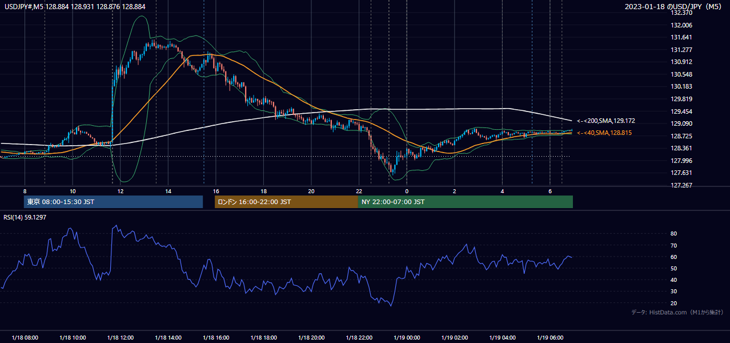Screen dimensions: 730x343
Task: Click the price axis value 129.819
Action: [x=683, y=99]
